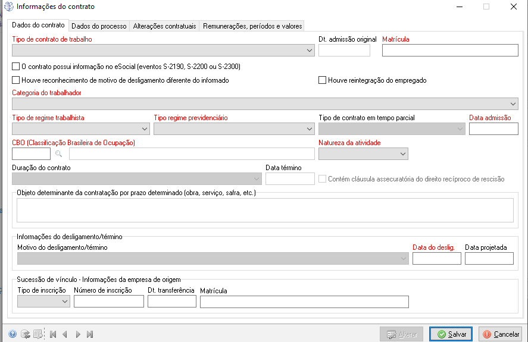Switch to 'Dados do processo' tab

point(99,26)
